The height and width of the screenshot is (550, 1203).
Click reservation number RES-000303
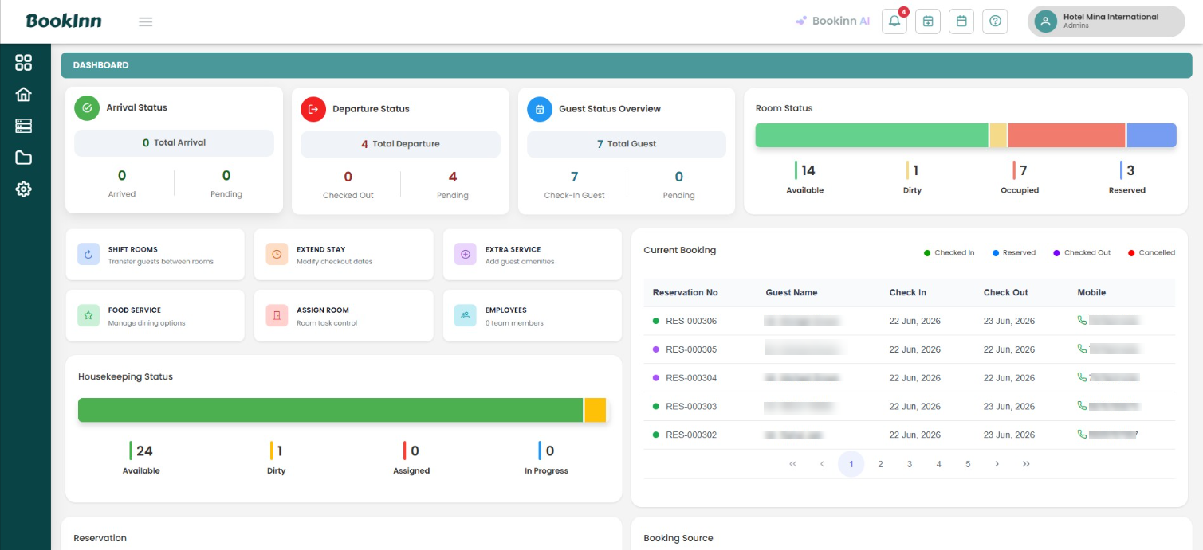pyautogui.click(x=691, y=407)
